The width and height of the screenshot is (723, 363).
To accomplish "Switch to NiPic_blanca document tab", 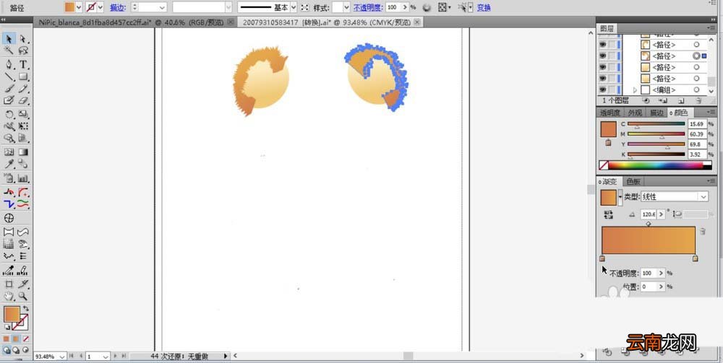I will point(132,22).
